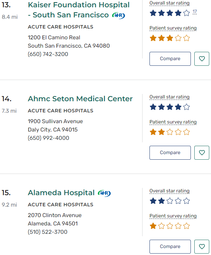Click Alameda Hospital overall rating stars

(170, 201)
